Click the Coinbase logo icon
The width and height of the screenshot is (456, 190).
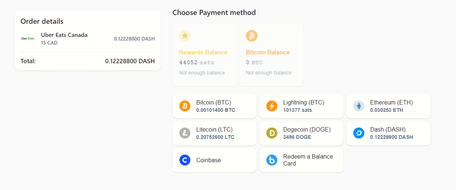click(x=185, y=160)
